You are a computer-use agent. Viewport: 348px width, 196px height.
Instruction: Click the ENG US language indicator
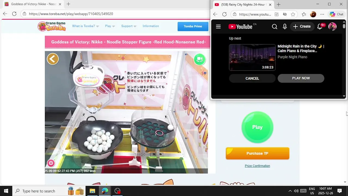(x=312, y=191)
